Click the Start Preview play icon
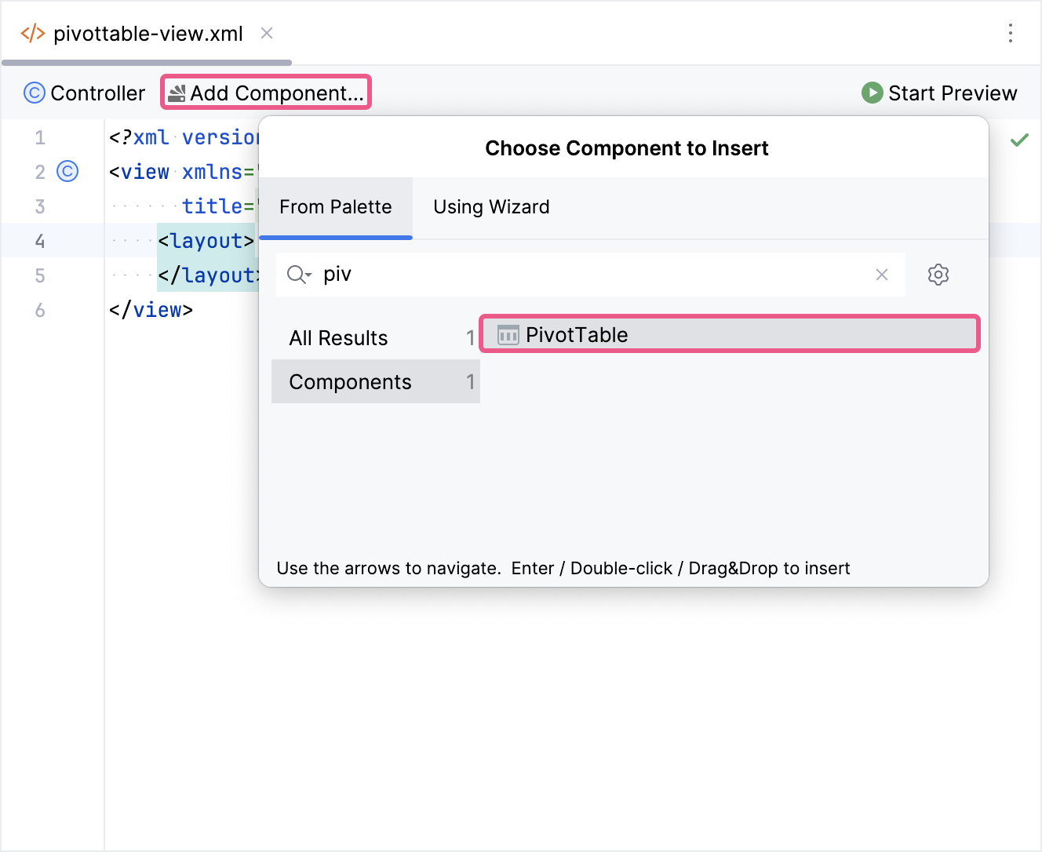Image resolution: width=1042 pixels, height=852 pixels. [x=872, y=93]
